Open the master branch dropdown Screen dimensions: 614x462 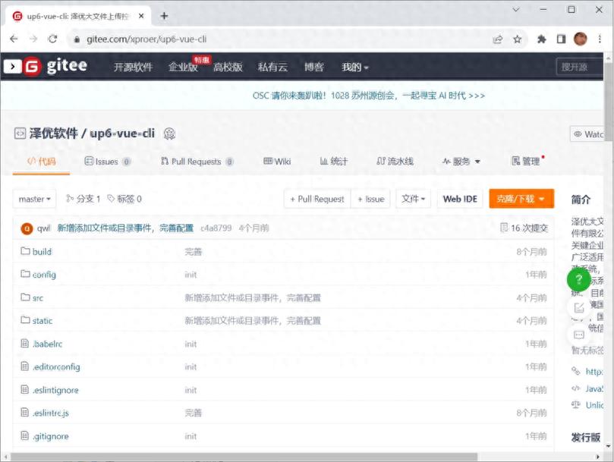(x=33, y=199)
